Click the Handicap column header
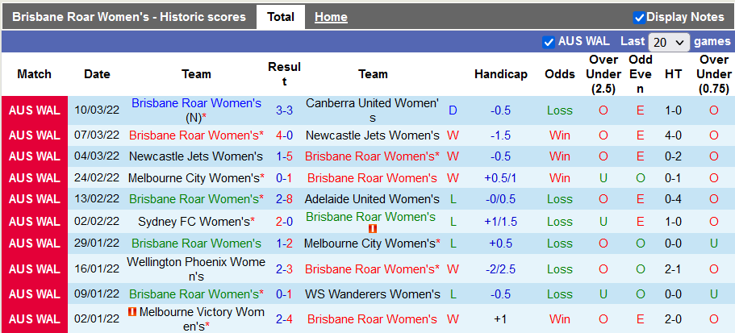The image size is (735, 333). coord(500,74)
